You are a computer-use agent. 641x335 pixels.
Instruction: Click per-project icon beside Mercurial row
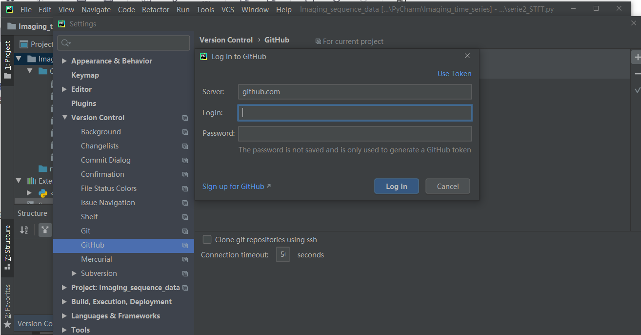point(185,259)
